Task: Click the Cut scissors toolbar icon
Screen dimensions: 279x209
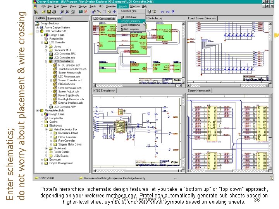Action: pos(94,12)
